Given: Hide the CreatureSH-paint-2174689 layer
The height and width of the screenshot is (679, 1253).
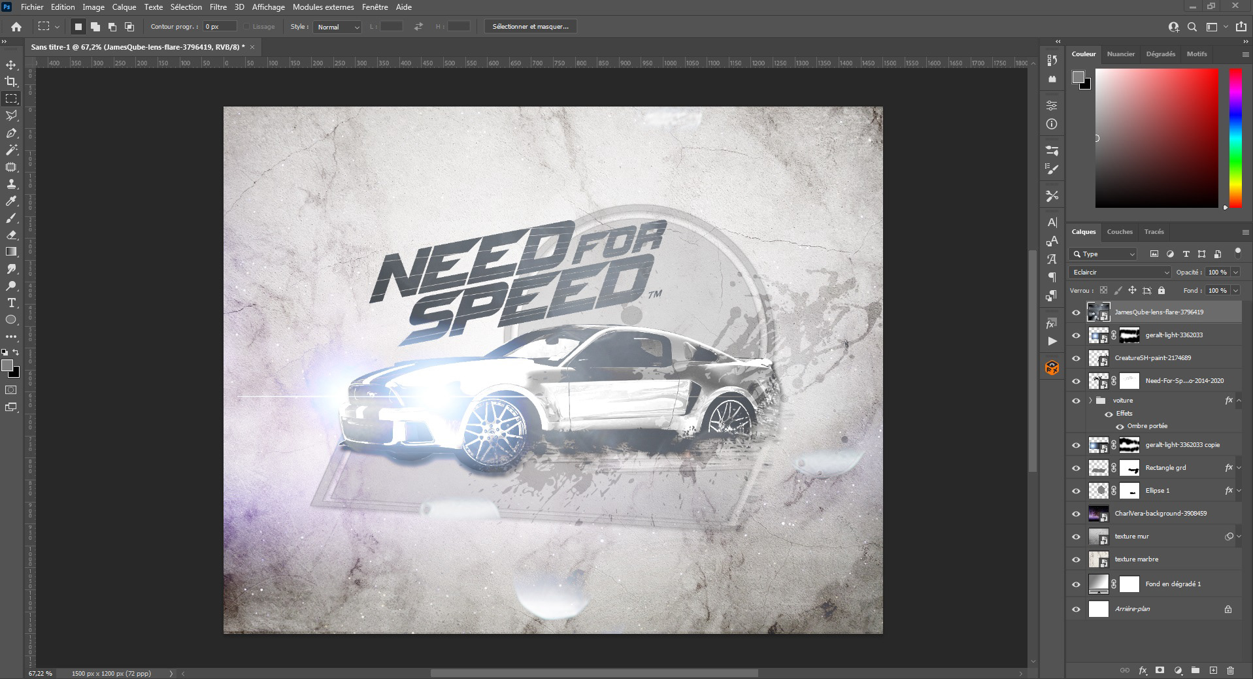Looking at the screenshot, I should pos(1076,358).
